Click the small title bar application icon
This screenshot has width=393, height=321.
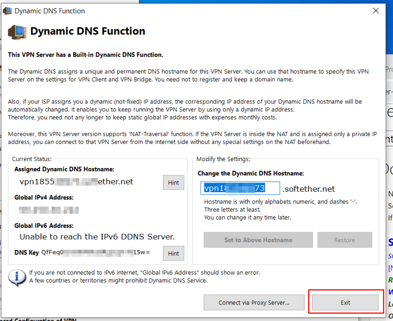7,11
